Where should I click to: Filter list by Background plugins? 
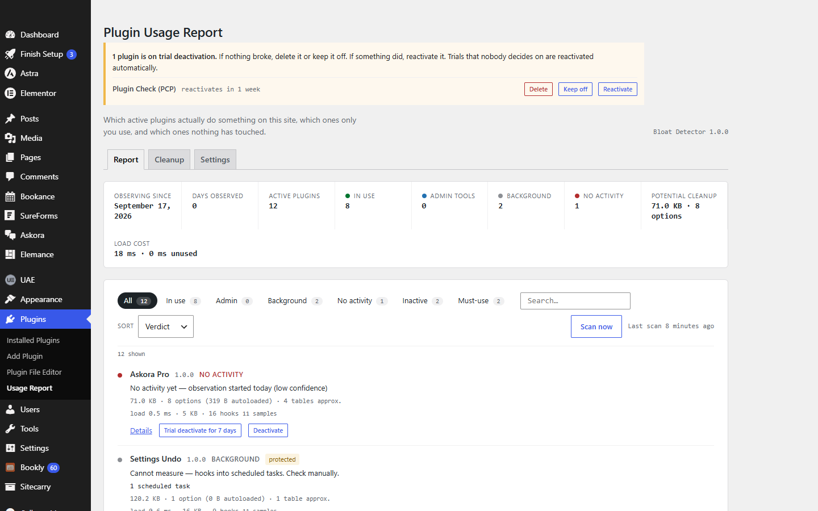pos(294,301)
